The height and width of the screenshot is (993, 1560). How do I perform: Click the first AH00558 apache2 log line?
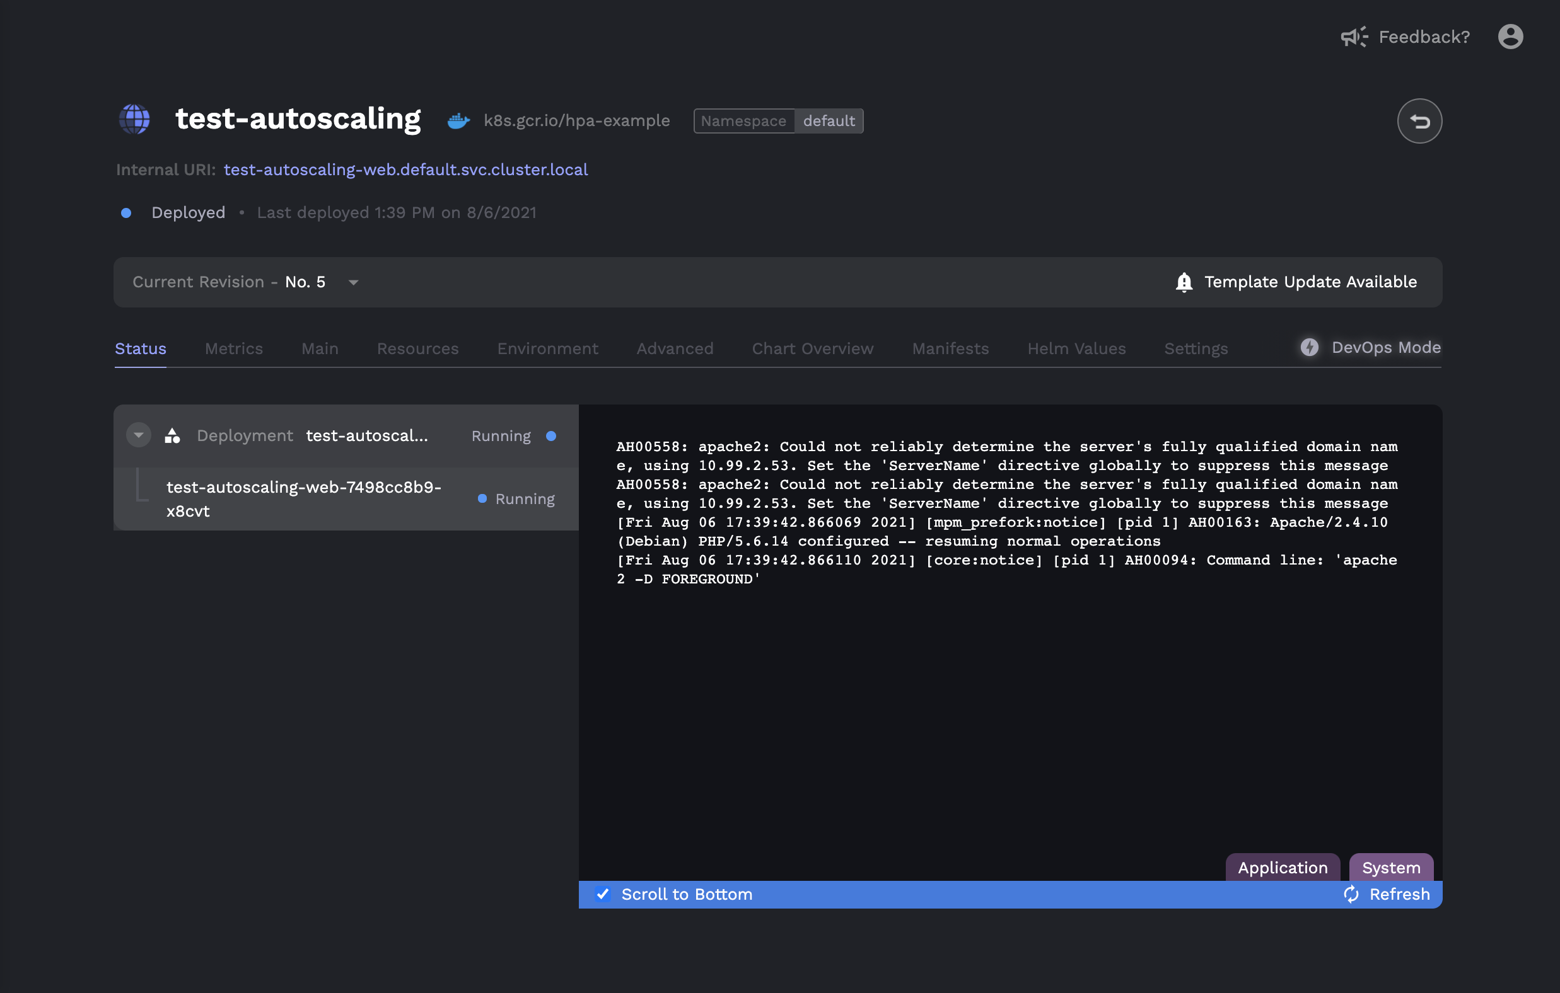1007,456
